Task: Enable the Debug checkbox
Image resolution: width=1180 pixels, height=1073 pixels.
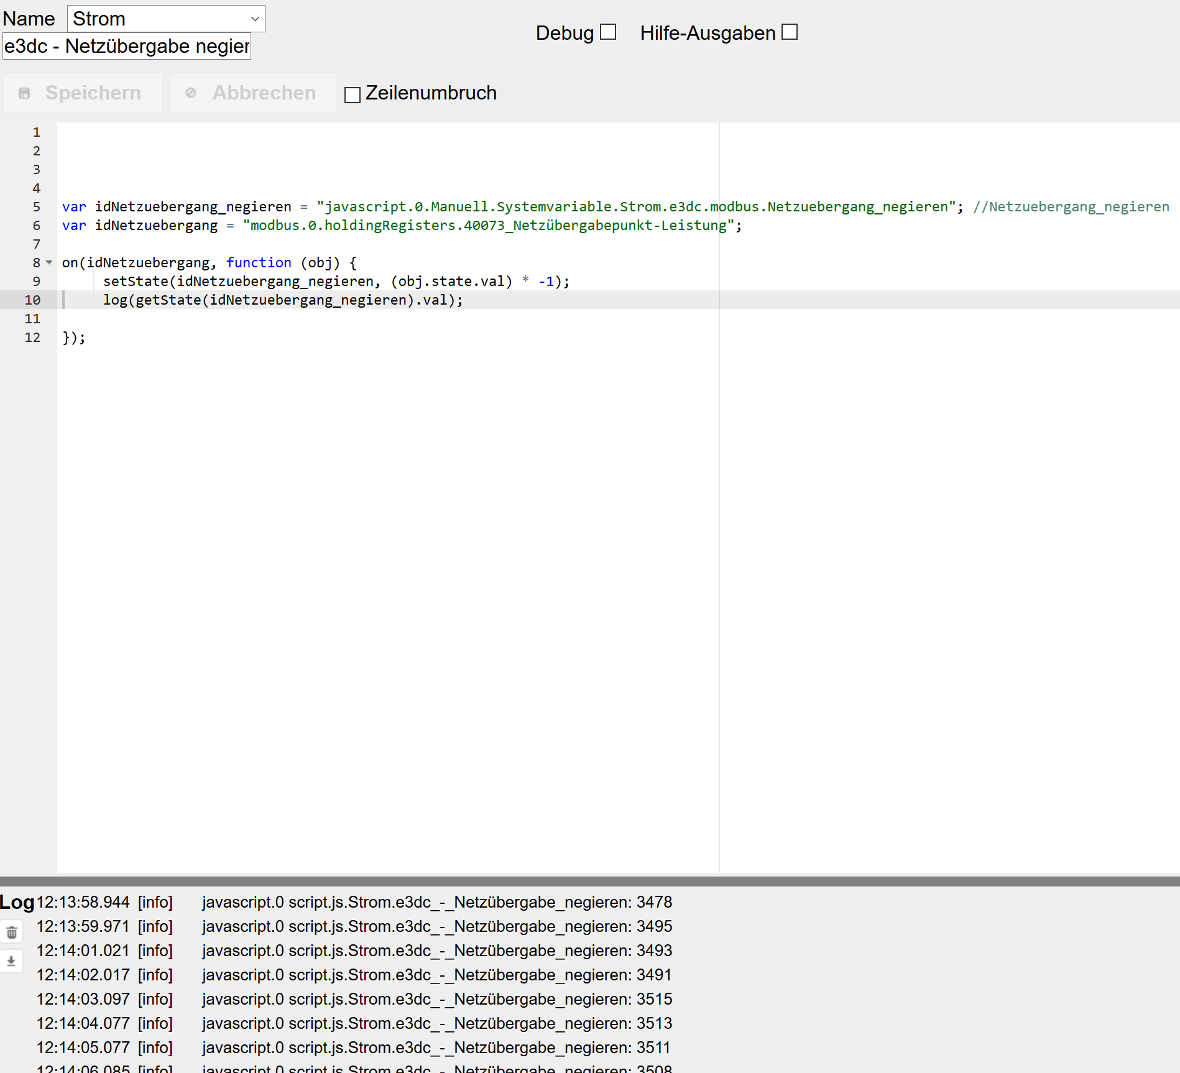Action: tap(608, 32)
